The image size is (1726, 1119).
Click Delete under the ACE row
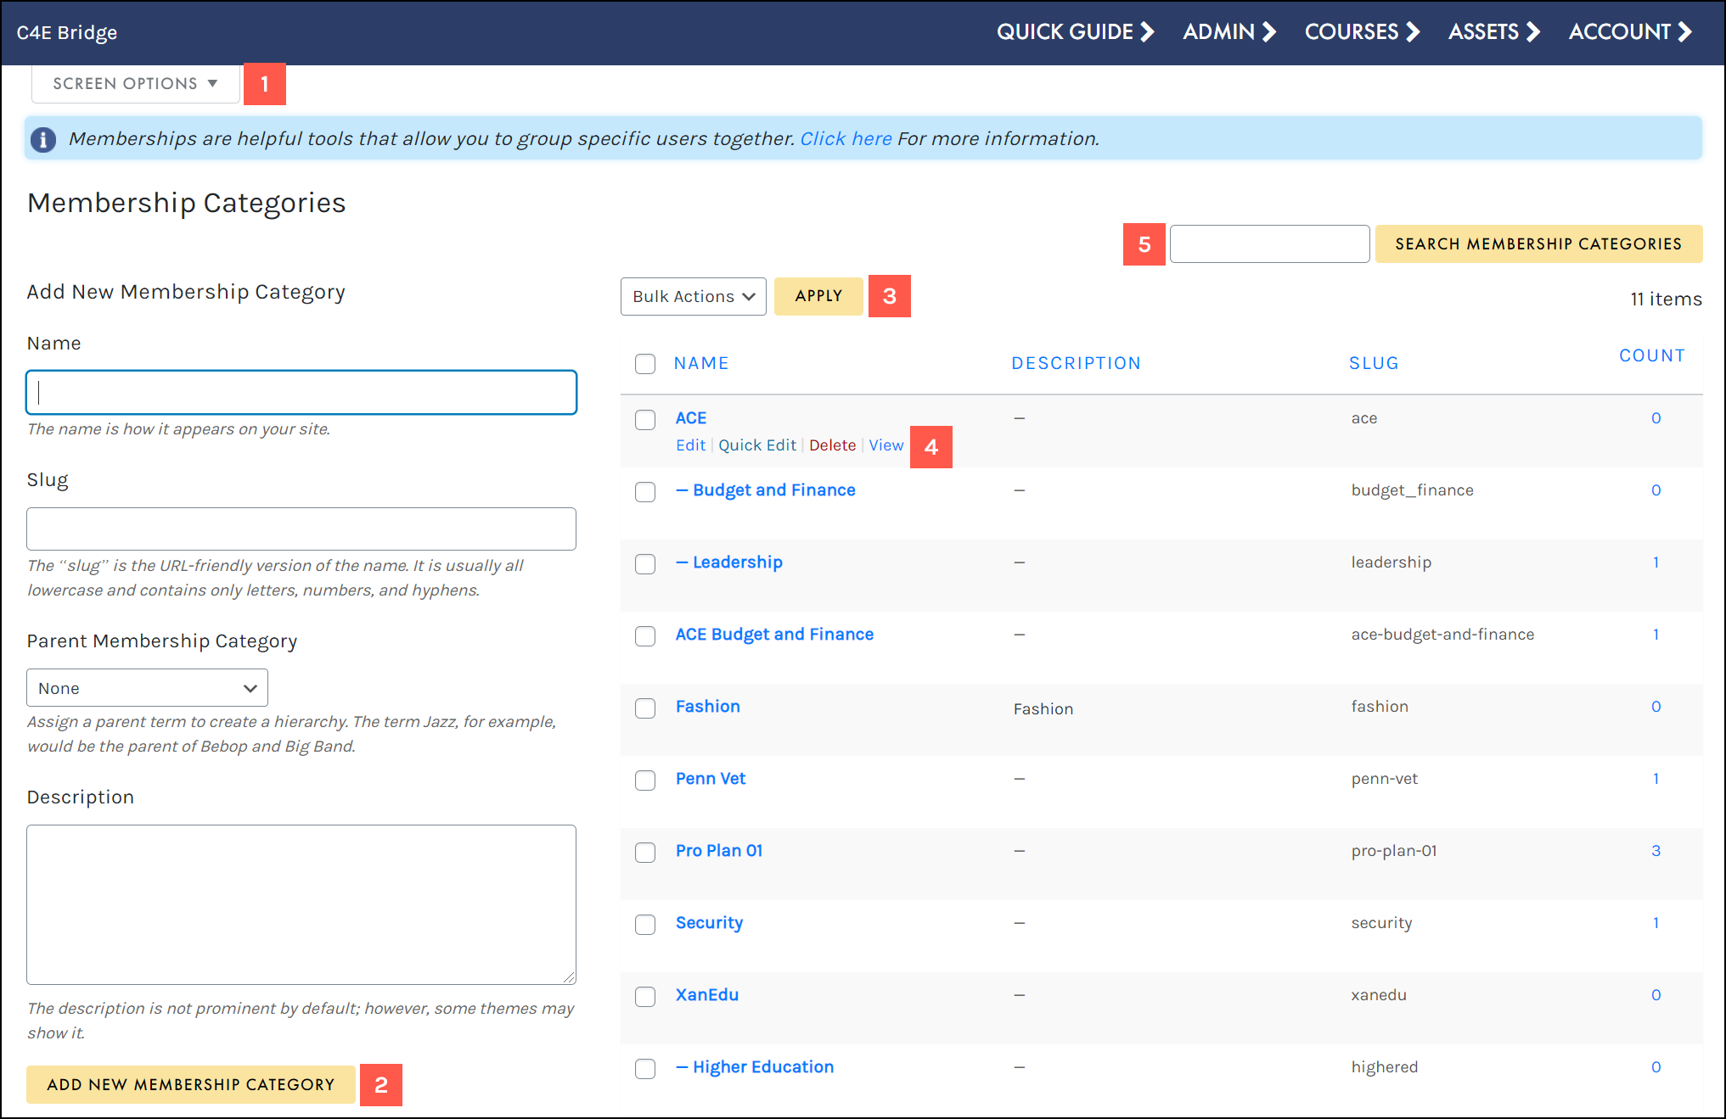[x=833, y=445]
